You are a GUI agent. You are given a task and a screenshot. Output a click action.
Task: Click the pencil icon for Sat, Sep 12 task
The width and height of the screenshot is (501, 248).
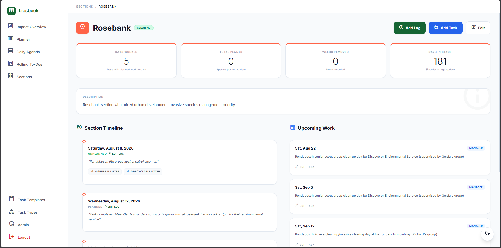pos(297,244)
